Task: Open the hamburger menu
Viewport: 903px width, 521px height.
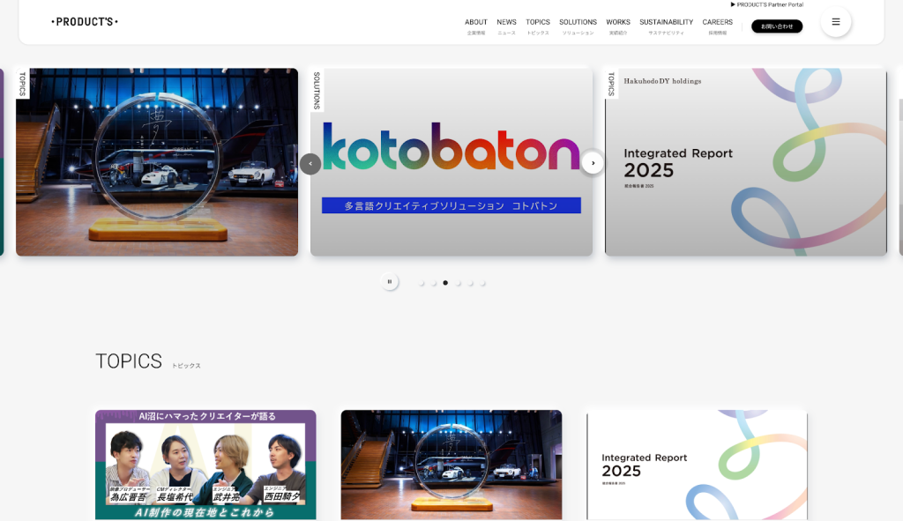Action: click(835, 22)
